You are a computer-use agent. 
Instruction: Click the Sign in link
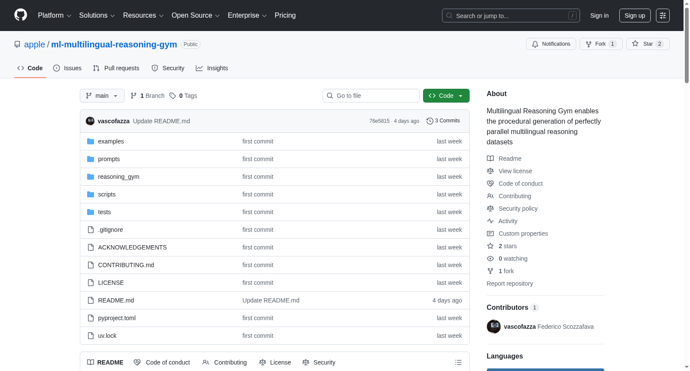599,16
